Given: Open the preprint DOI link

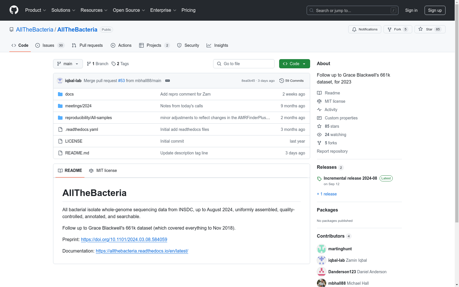Looking at the screenshot, I should [x=124, y=239].
